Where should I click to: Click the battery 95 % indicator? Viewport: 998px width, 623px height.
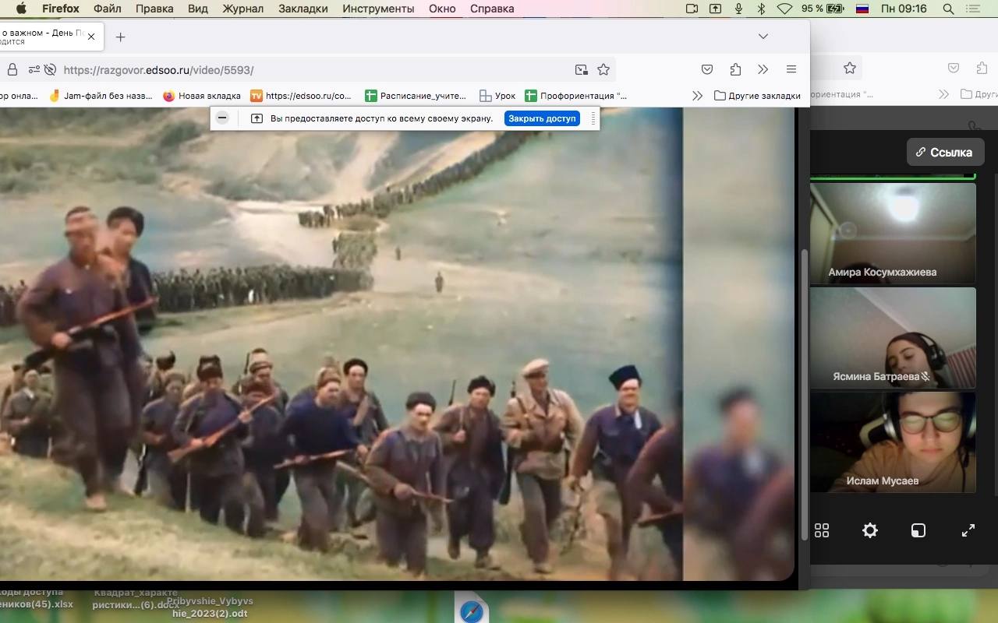(x=823, y=9)
